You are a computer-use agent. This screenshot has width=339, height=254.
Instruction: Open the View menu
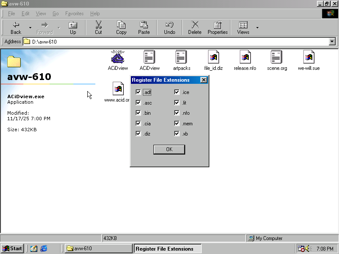(x=41, y=14)
